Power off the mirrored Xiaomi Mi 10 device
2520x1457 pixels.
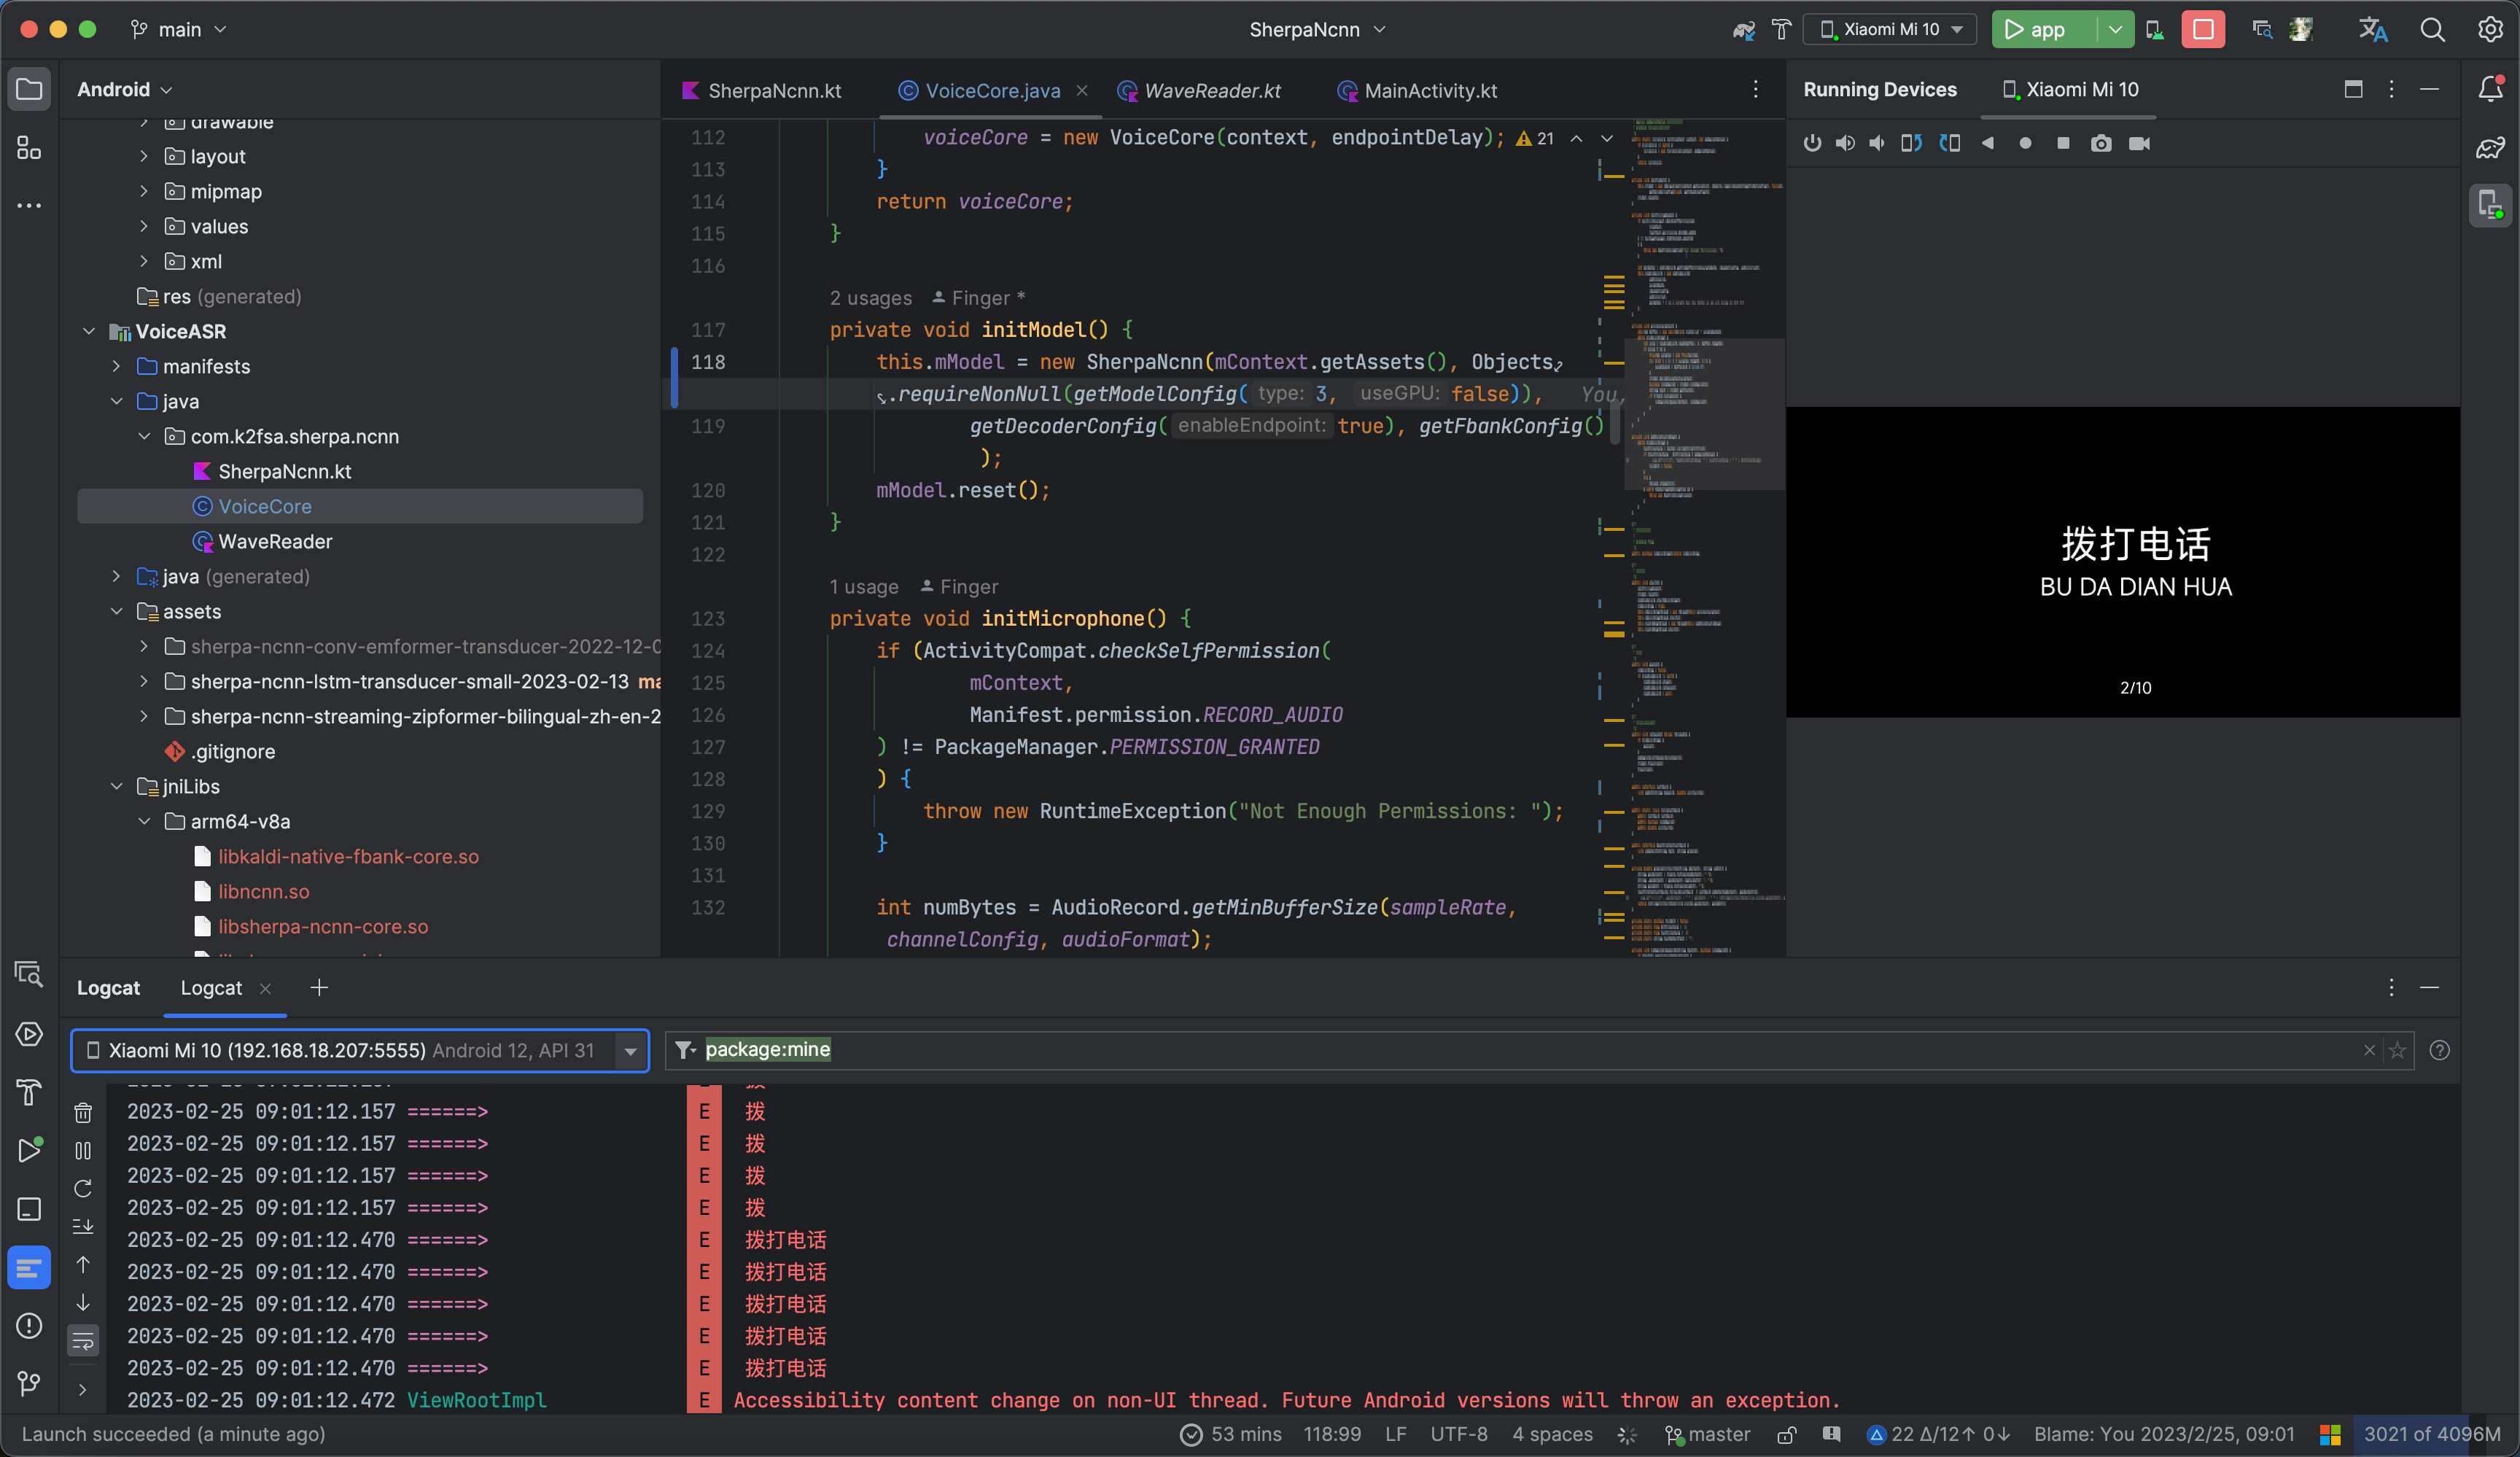pos(1813,143)
